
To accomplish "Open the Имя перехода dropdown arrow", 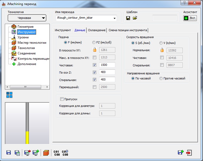I will click(114, 18).
